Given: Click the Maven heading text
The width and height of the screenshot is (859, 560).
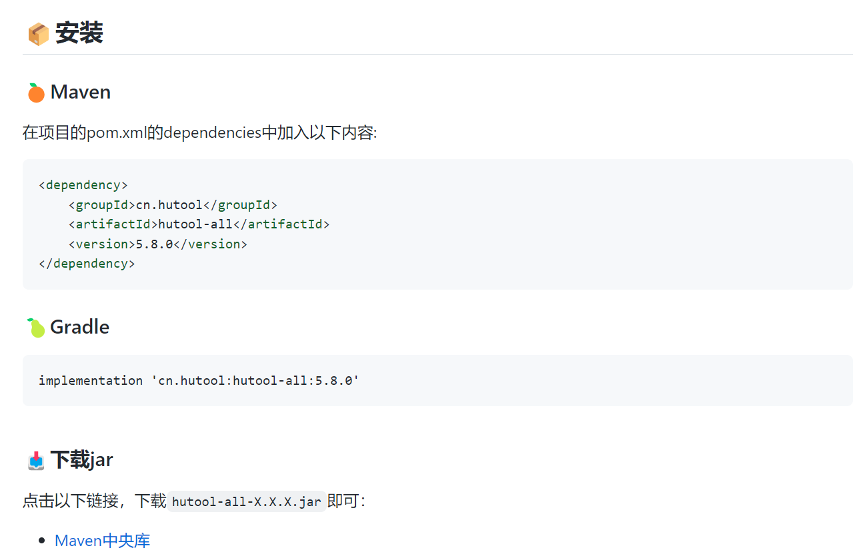Looking at the screenshot, I should 81,92.
